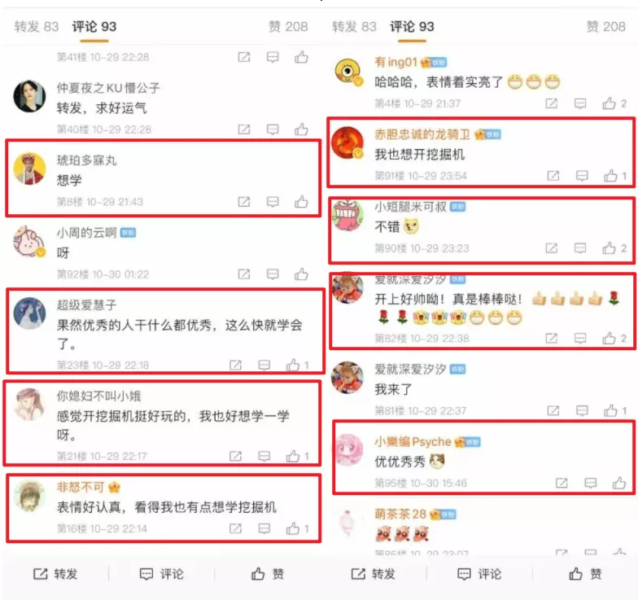Open 超级爱慧子's profile avatar

click(x=29, y=313)
